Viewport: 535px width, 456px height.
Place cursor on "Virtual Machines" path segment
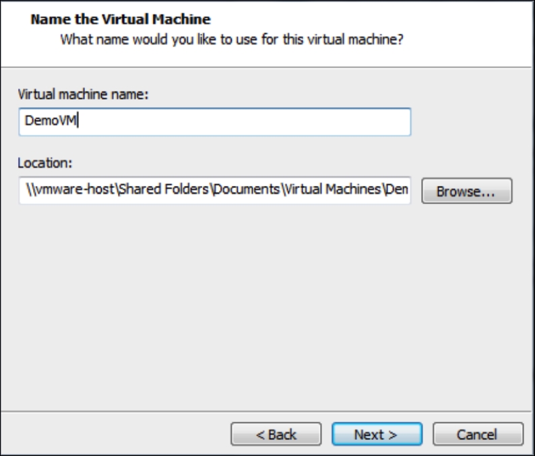333,189
